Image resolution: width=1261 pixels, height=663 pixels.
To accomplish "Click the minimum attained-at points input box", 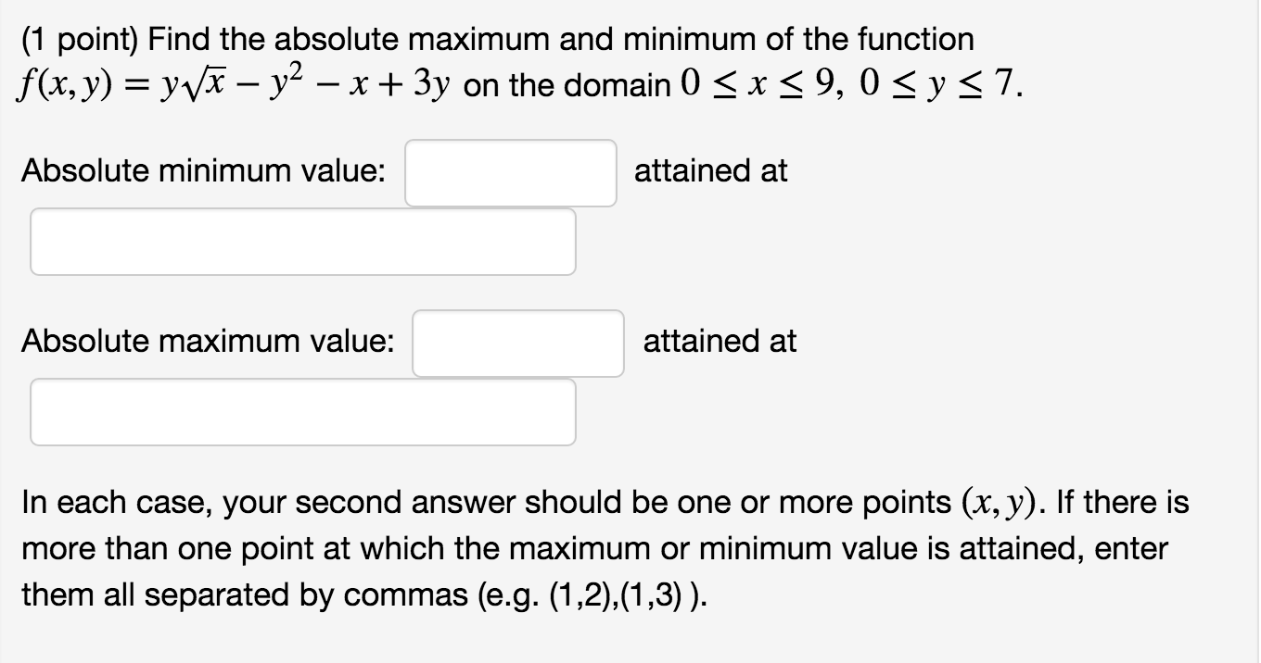I will [303, 242].
